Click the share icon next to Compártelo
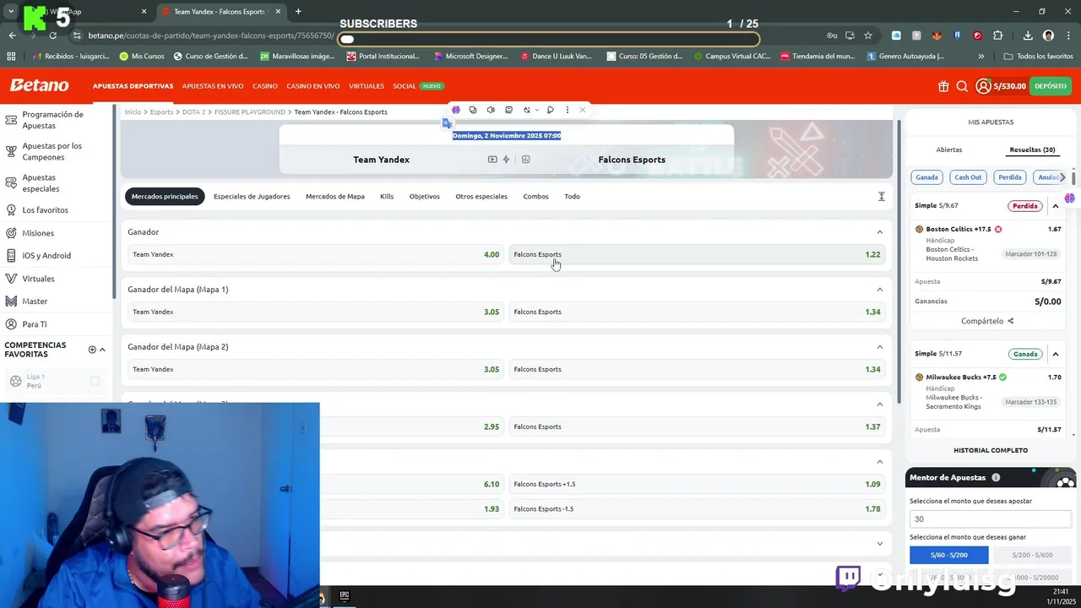 point(1010,321)
